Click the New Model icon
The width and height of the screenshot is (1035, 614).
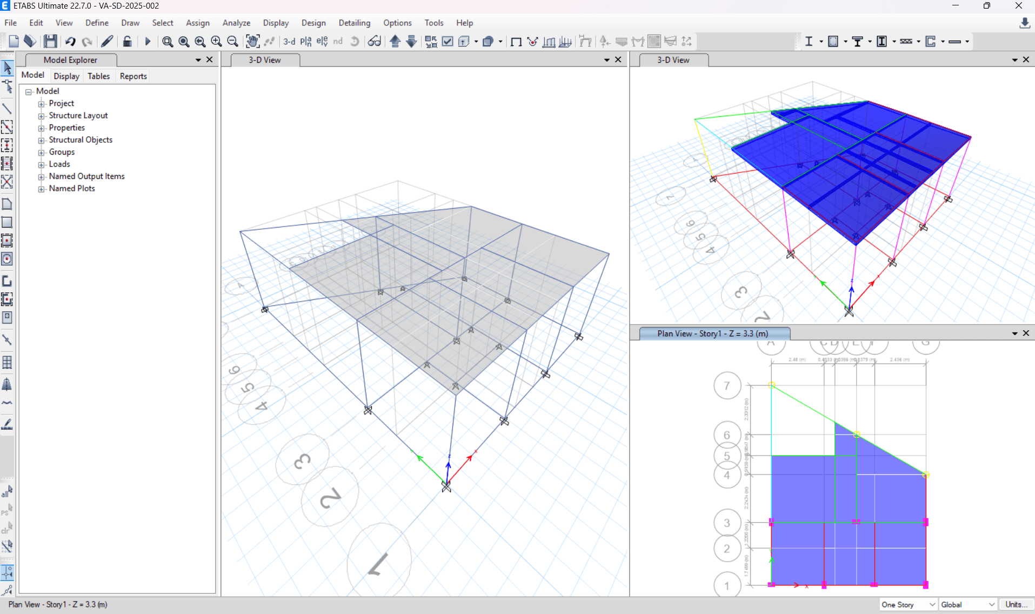[14, 41]
